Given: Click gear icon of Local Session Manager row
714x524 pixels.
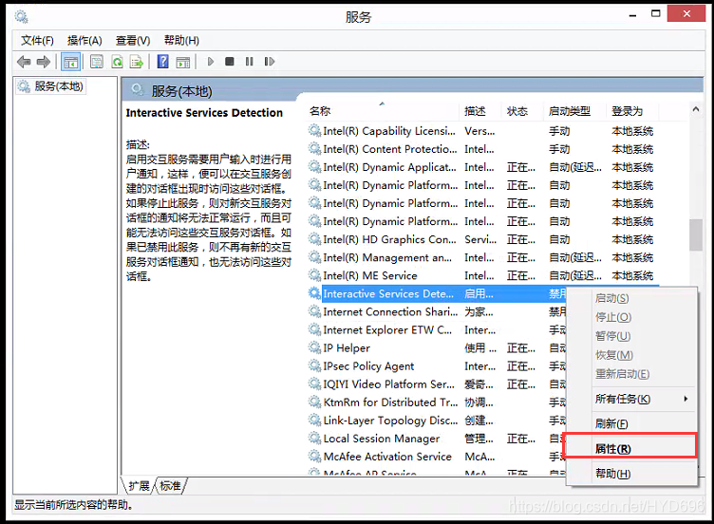Looking at the screenshot, I should pos(314,438).
